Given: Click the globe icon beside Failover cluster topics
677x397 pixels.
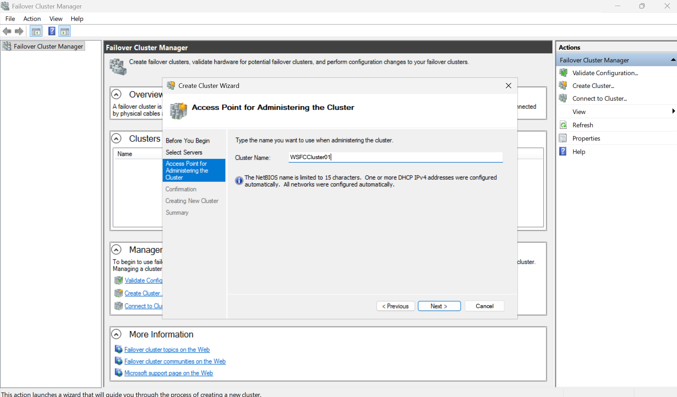Looking at the screenshot, I should (119, 350).
